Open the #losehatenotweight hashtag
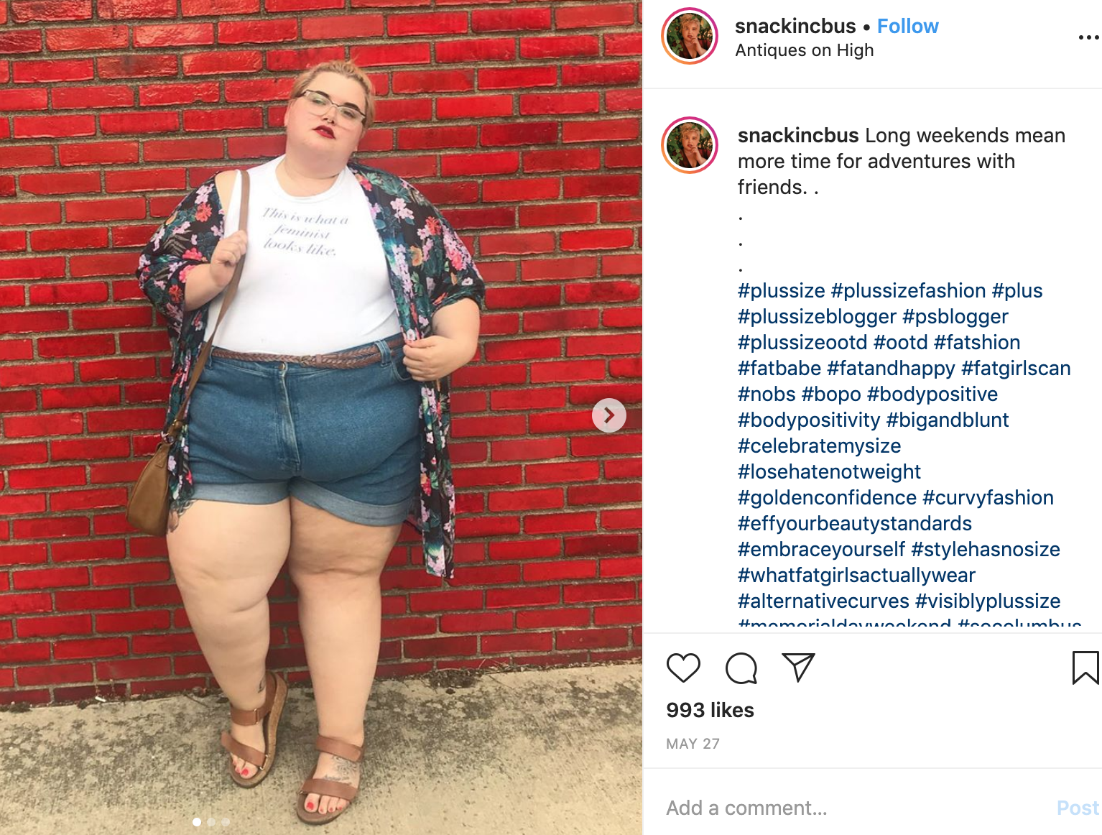 pyautogui.click(x=829, y=472)
